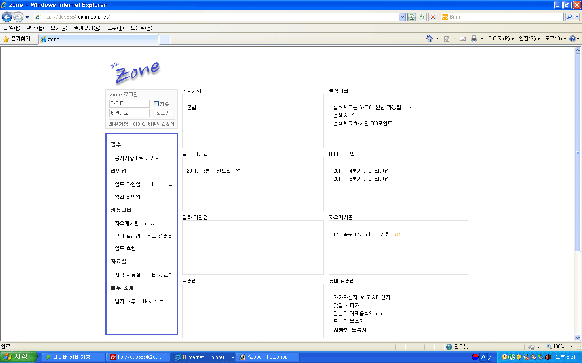This screenshot has height=363, width=582.
Task: Open 여자 배우 in sidebar
Action: (154, 301)
